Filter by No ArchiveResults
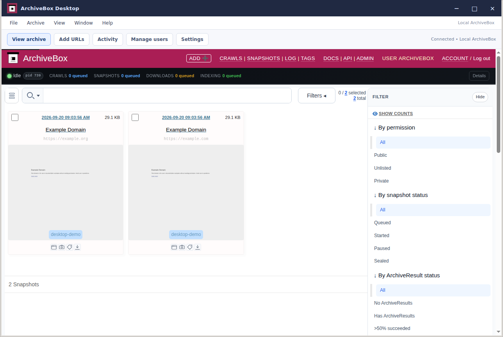This screenshot has width=503, height=337. point(393,303)
